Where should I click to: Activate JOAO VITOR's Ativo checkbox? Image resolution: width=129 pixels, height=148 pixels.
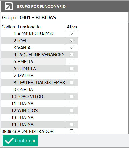click(x=72, y=97)
